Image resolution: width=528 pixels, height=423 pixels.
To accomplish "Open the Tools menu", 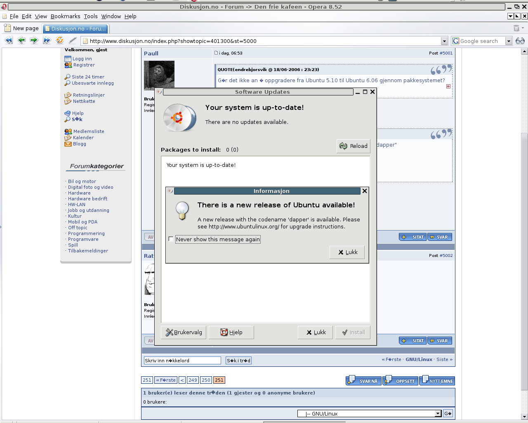I will tap(91, 16).
